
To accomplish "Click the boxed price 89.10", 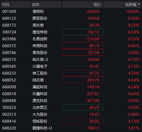I will (x=82, y=46).
